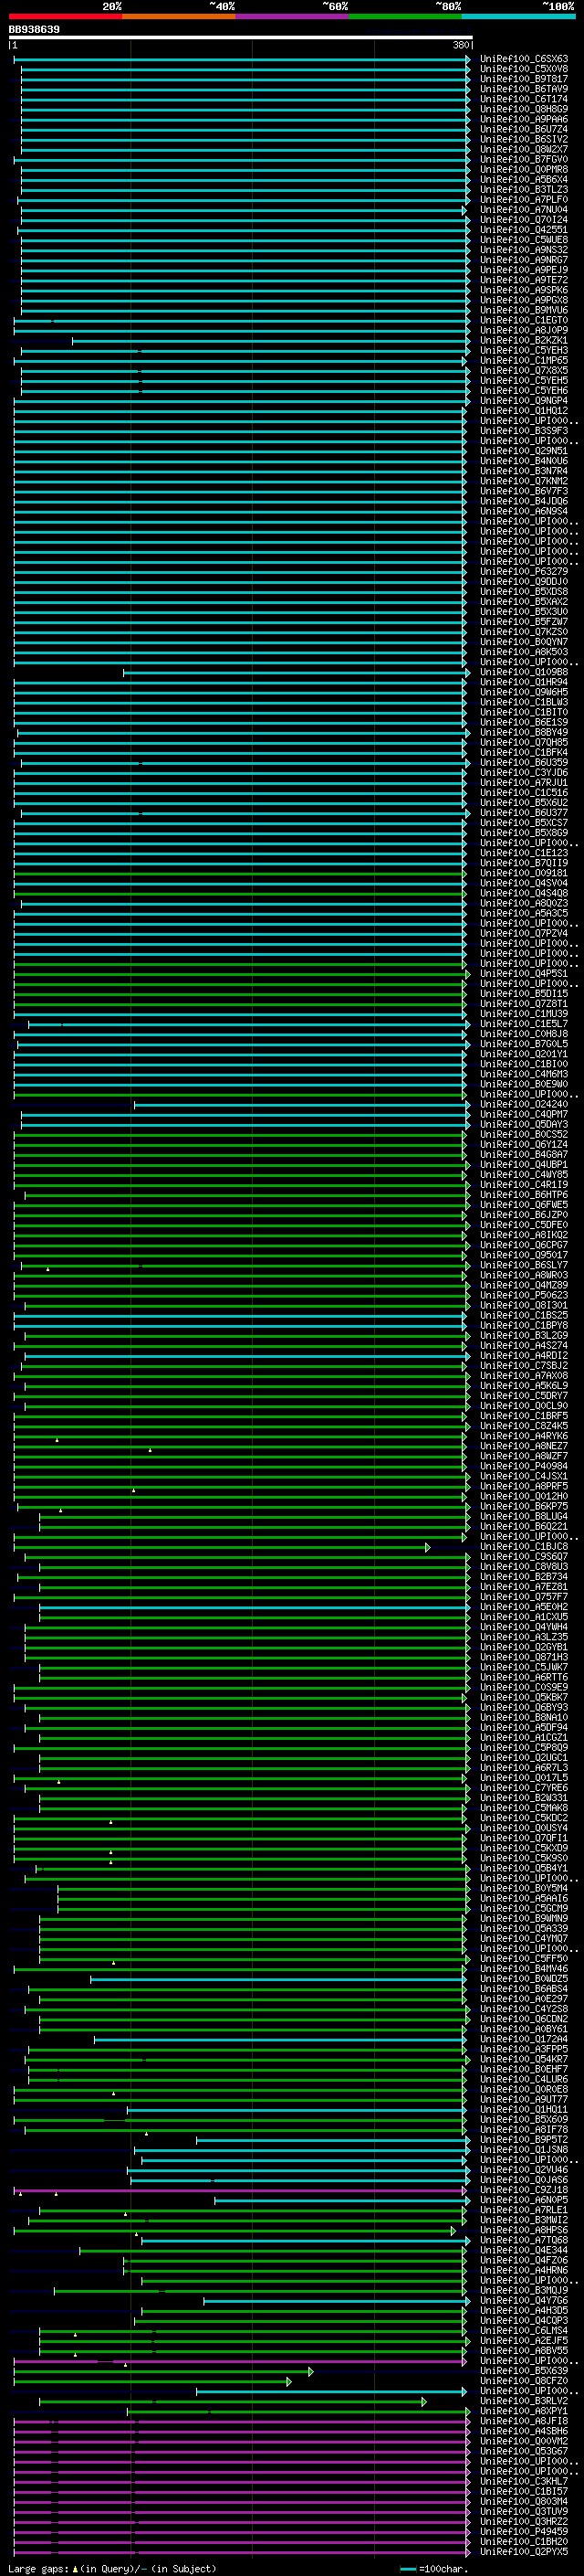Select UniRef100_C5WUE8 hit name
The width and height of the screenshot is (584, 2576).
point(524,240)
